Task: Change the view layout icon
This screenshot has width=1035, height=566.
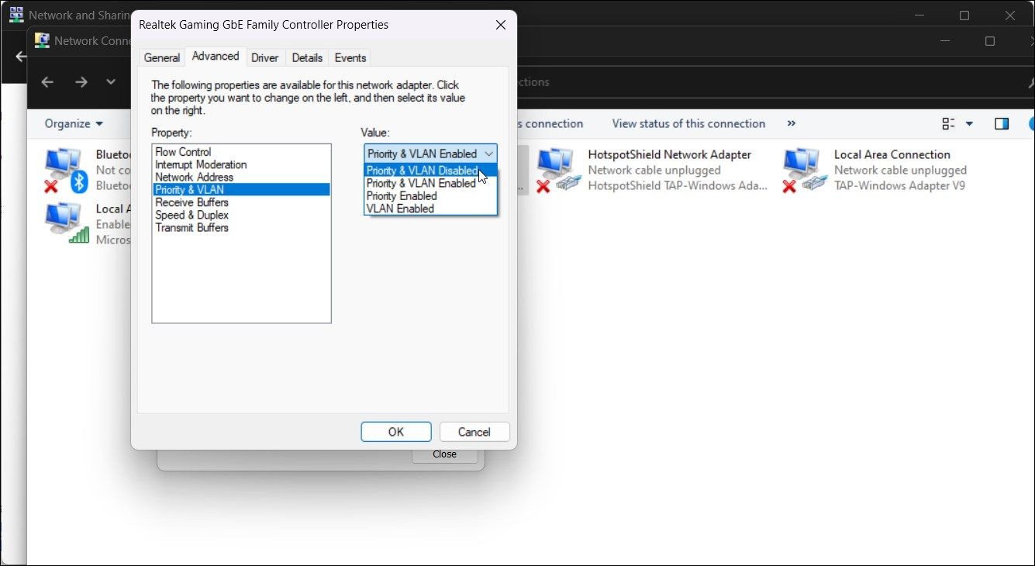Action: (948, 124)
